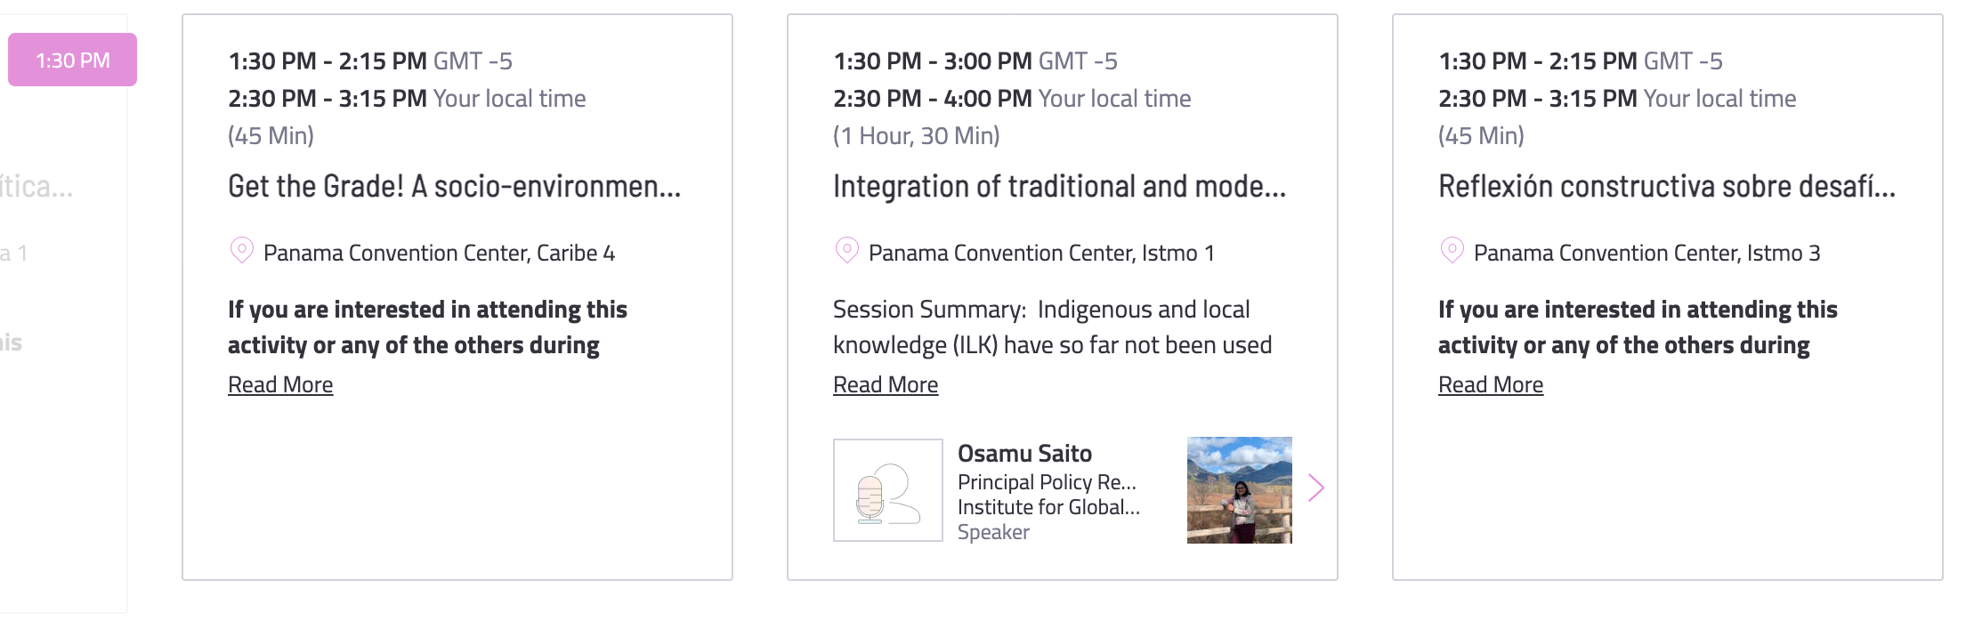The width and height of the screenshot is (1974, 637).
Task: Open the second speaker's mountain photo
Action: [x=1239, y=490]
